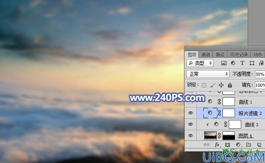
Task: Hide the 图层 6 layer
Action: [191, 136]
